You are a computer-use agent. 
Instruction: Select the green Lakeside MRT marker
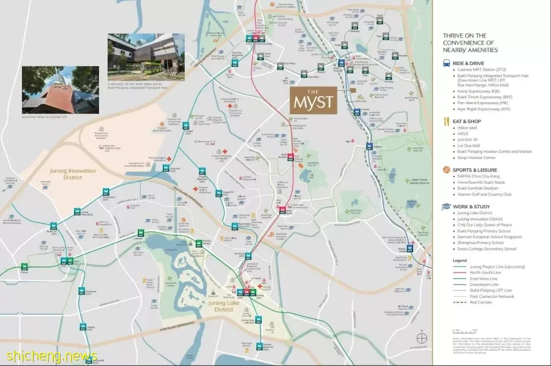point(141,233)
